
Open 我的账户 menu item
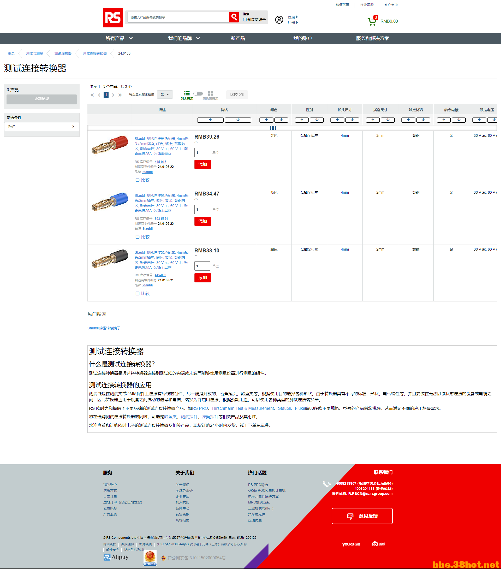(x=302, y=38)
